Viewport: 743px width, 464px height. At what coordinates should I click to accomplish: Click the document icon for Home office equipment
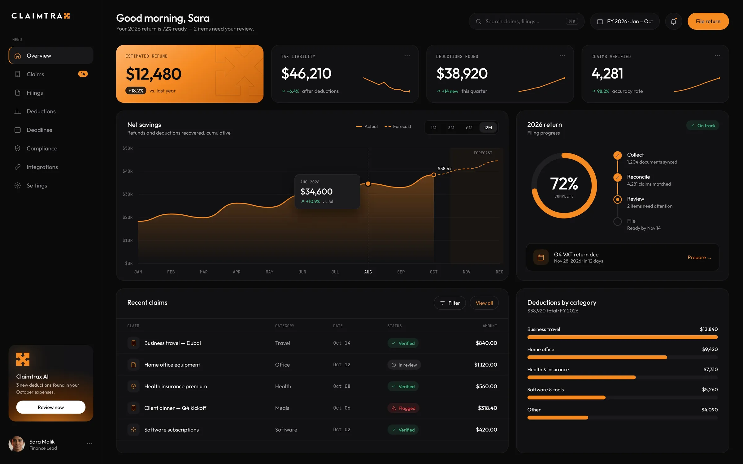point(133,365)
